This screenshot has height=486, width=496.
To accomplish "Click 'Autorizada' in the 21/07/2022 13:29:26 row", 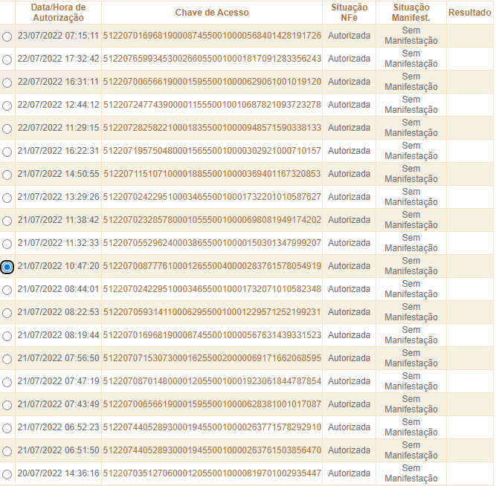I will point(350,197).
